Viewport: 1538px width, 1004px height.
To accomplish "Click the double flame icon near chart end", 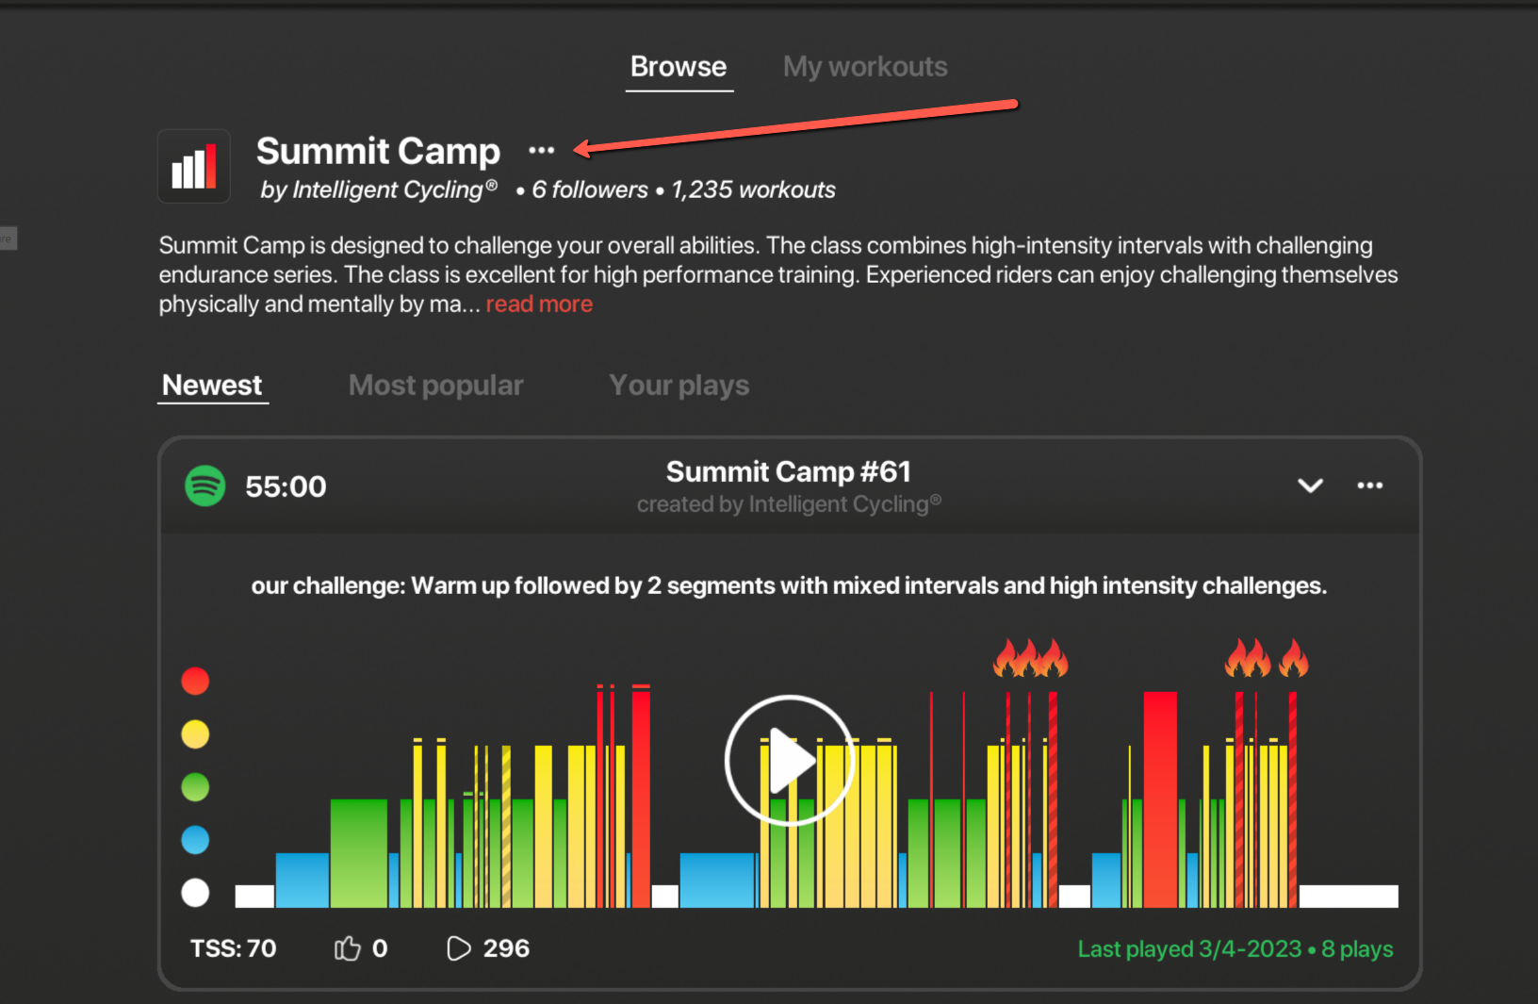I will pos(1266,658).
